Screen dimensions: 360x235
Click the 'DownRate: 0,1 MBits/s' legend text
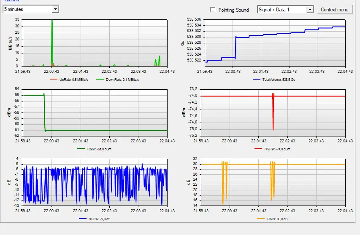tap(122, 80)
